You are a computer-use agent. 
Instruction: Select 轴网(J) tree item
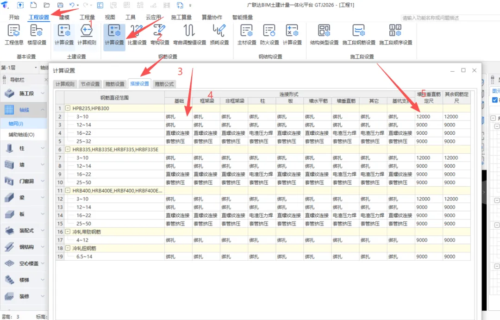tap(16, 124)
